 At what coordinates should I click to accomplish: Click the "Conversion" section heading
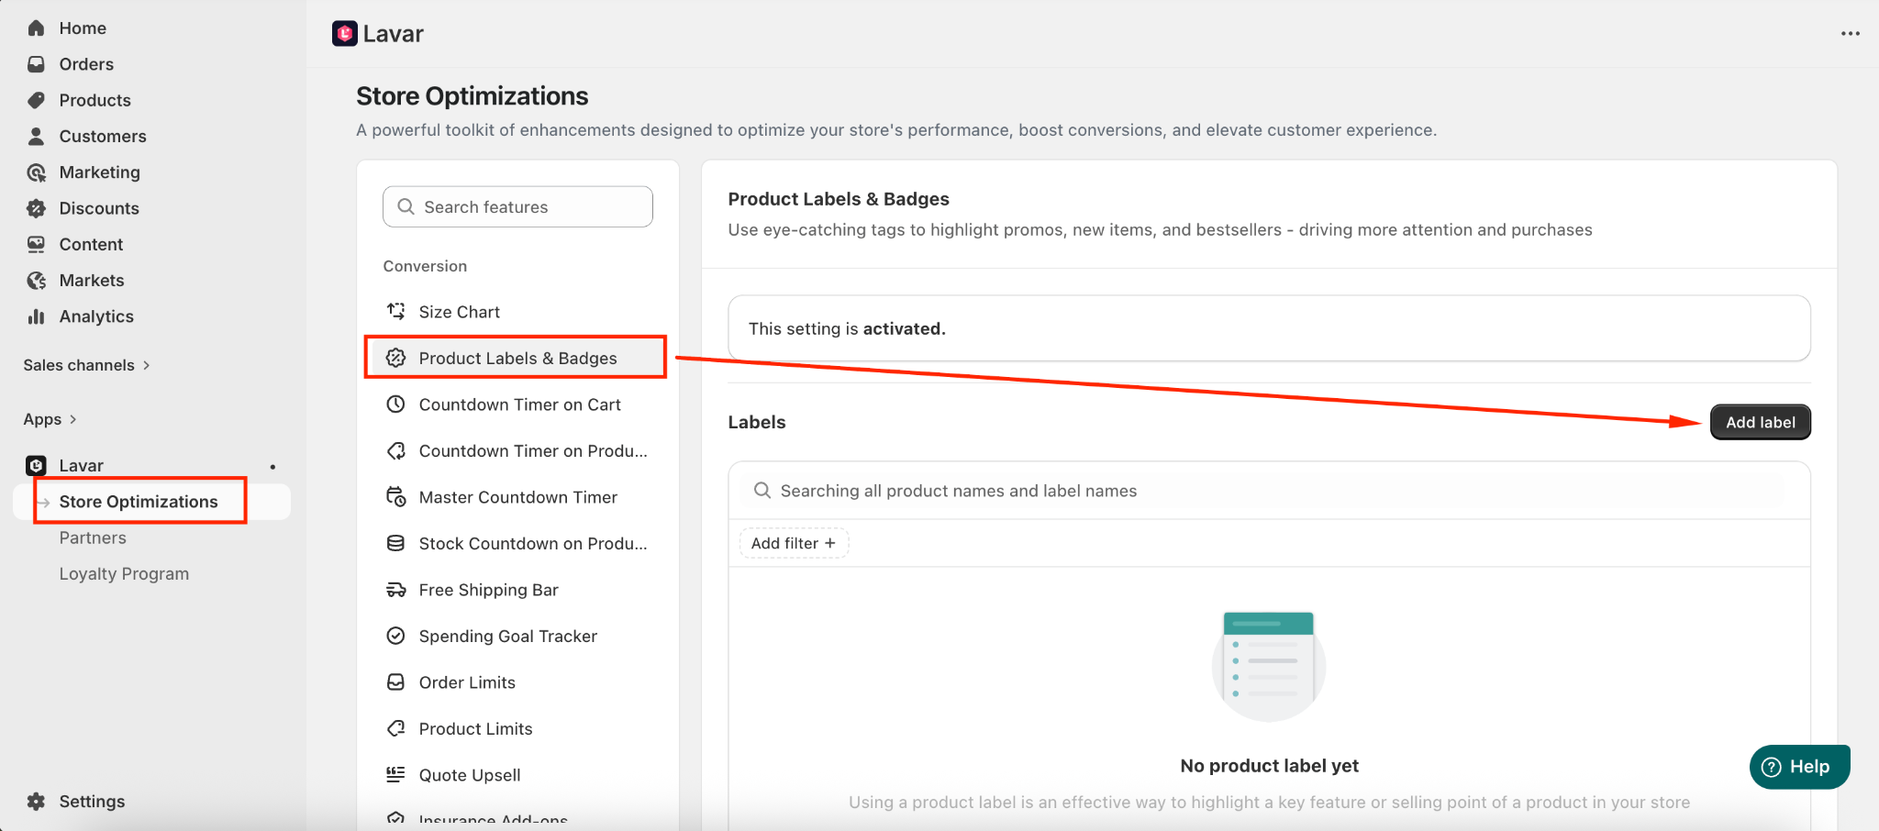[425, 266]
